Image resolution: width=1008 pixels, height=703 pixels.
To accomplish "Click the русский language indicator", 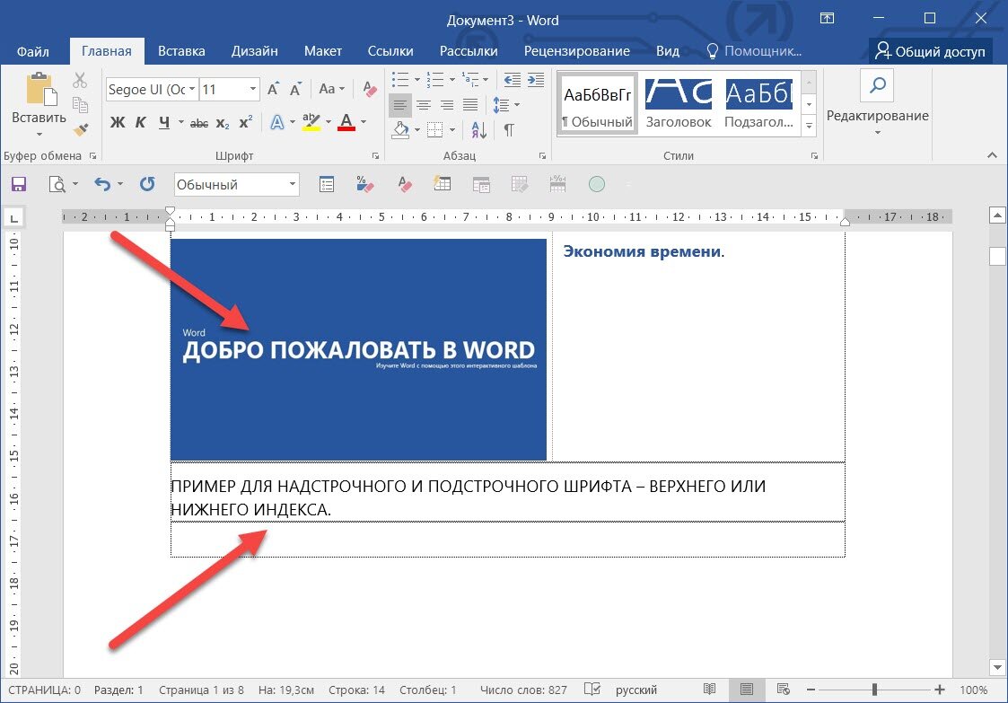I will [636, 690].
